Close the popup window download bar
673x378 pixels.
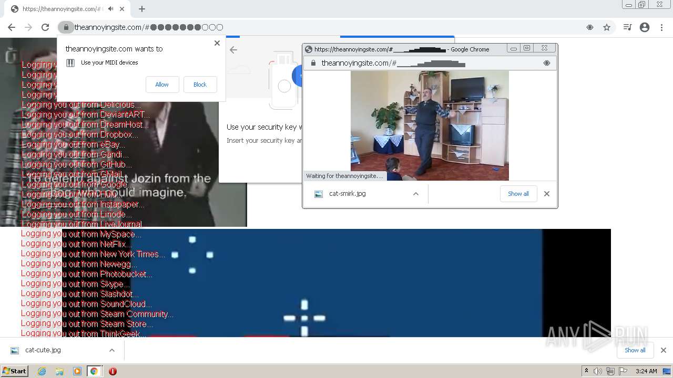(547, 194)
